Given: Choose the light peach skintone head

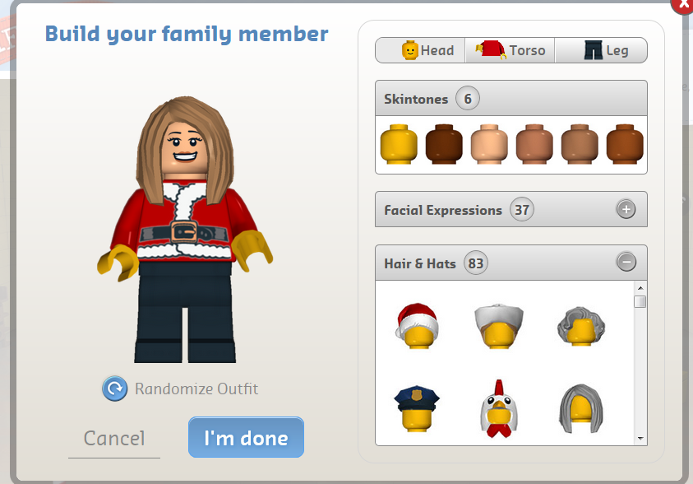Looking at the screenshot, I should [x=489, y=144].
